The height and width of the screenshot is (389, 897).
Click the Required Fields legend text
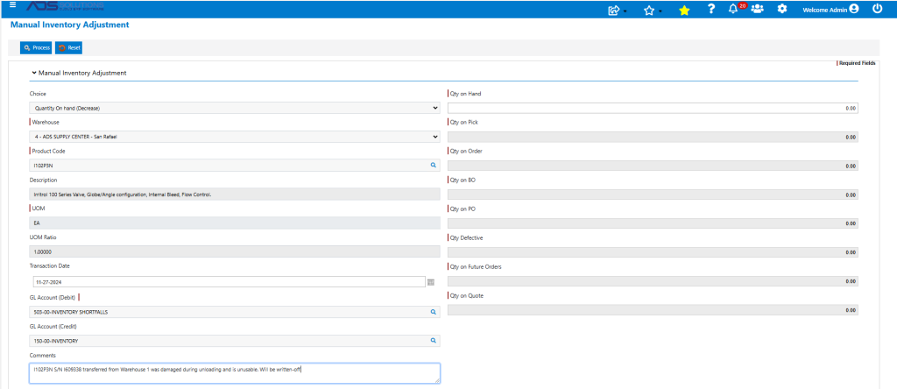click(857, 63)
